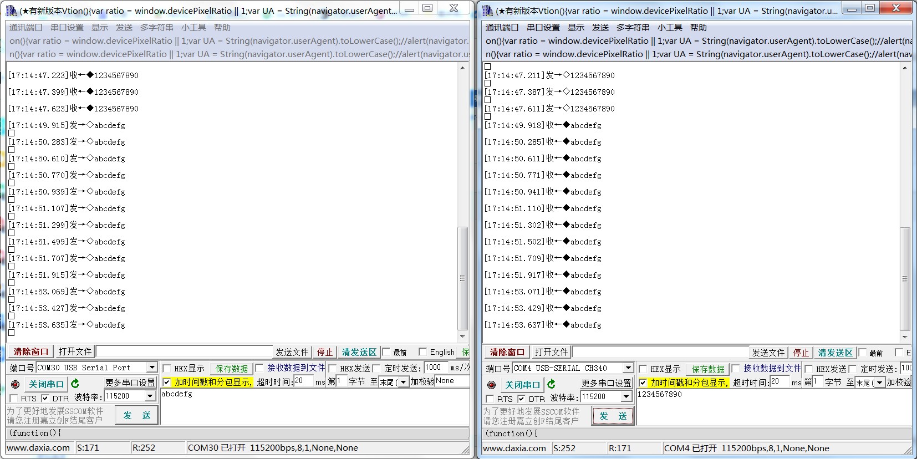Click 停止 button in COM30 window
917x459 pixels.
pyautogui.click(x=325, y=352)
